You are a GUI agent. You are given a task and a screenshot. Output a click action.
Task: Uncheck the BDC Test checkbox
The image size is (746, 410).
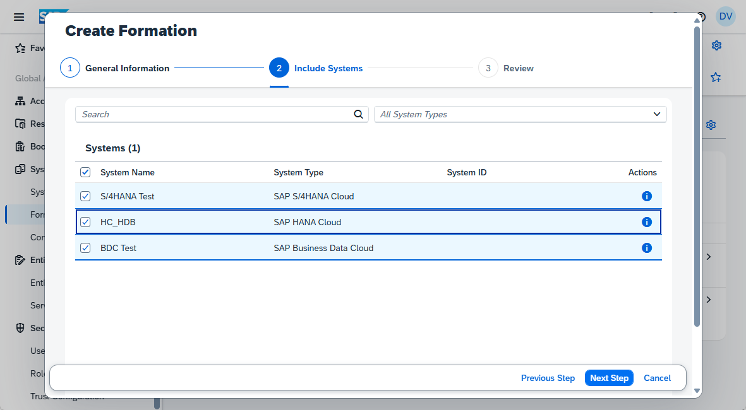pos(85,248)
